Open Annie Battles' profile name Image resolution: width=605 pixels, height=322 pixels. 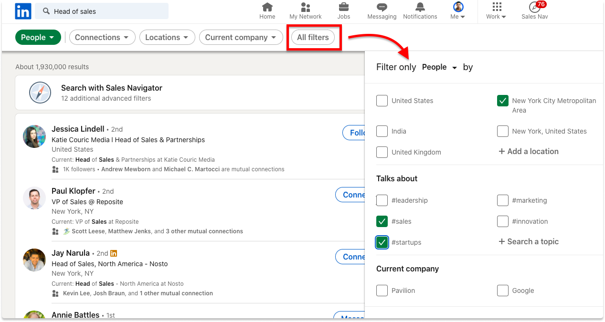point(75,315)
